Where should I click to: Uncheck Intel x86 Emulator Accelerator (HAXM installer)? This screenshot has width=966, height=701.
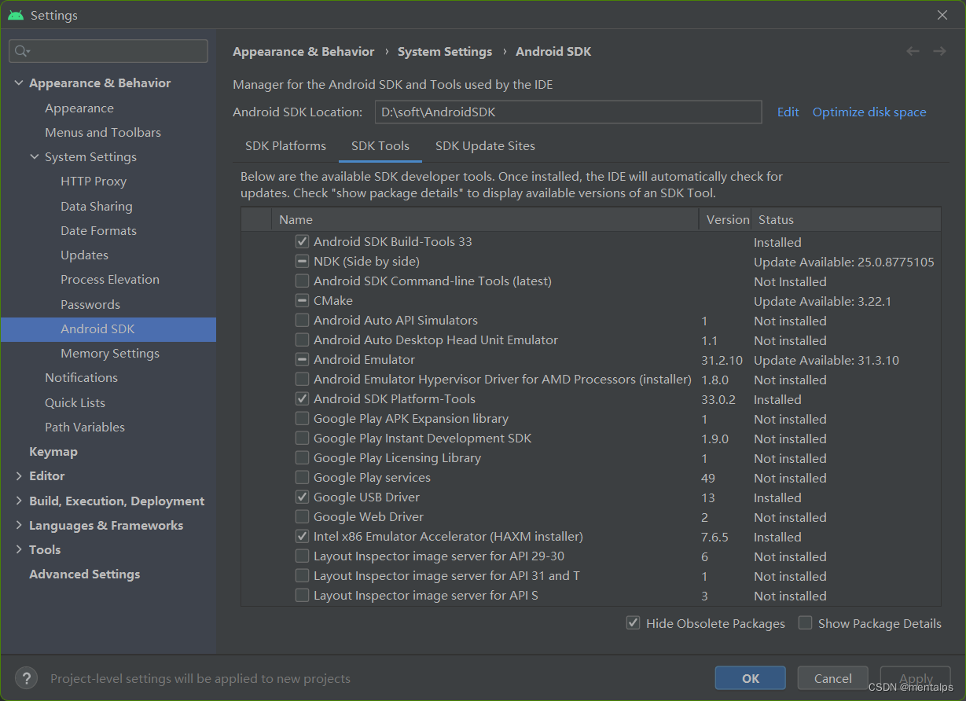(x=302, y=536)
